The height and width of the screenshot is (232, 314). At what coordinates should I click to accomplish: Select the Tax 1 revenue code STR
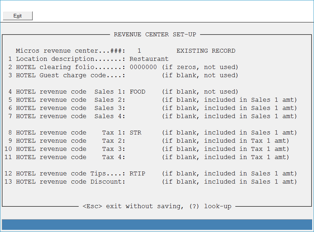136,133
